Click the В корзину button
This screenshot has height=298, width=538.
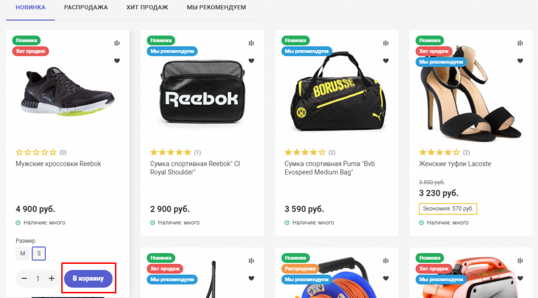tap(88, 279)
